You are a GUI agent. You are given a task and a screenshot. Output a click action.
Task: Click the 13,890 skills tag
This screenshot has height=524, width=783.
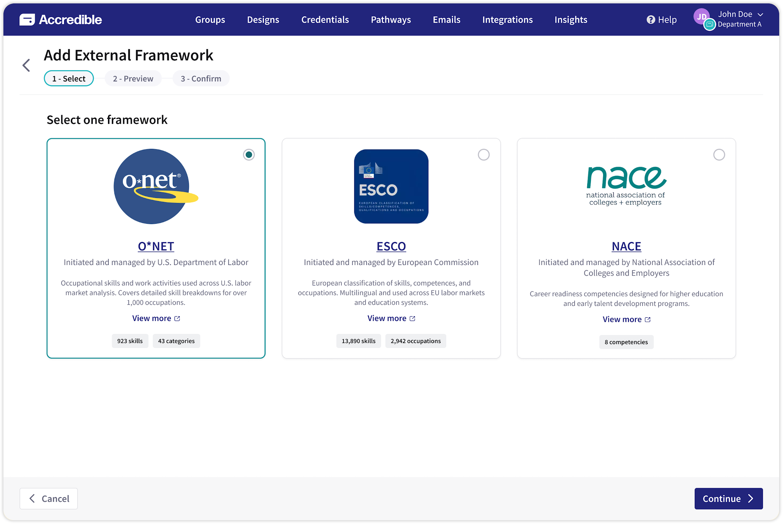coord(359,341)
